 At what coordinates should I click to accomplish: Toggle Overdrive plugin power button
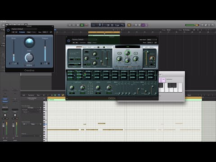tap(8, 30)
